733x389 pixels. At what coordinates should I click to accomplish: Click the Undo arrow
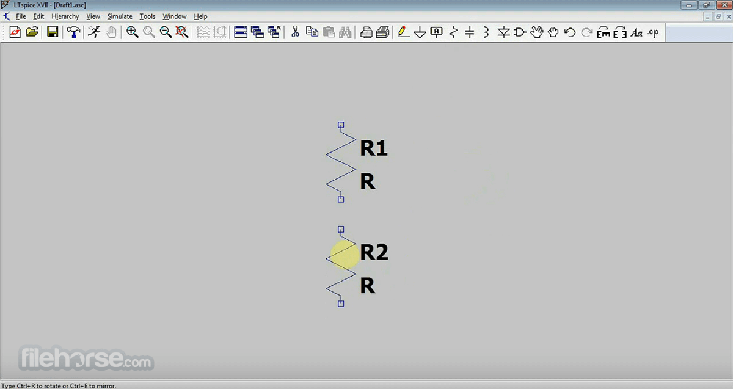(570, 32)
